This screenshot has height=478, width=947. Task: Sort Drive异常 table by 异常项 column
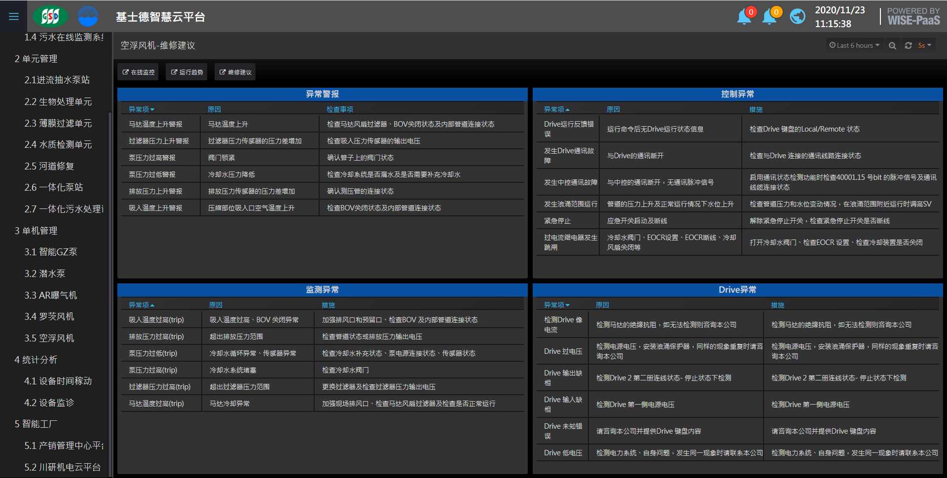556,305
